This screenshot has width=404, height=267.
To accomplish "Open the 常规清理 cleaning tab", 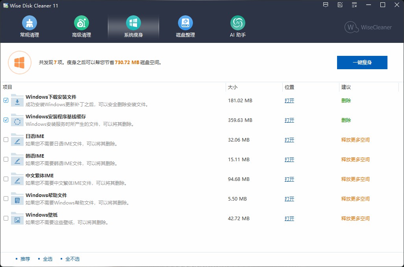I will coord(30,27).
